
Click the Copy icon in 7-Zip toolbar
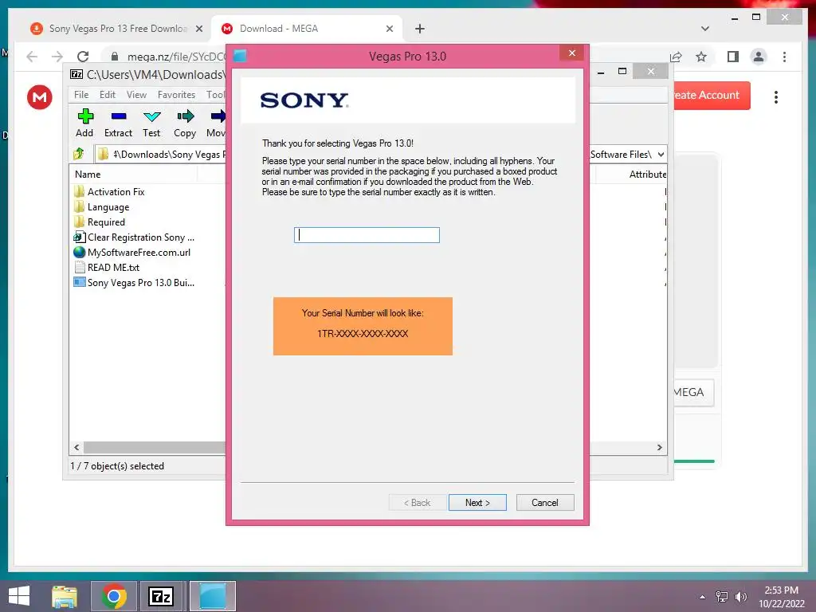(x=185, y=123)
